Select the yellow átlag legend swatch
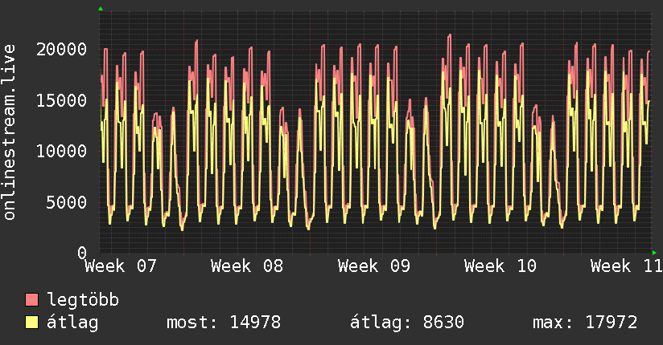This screenshot has height=345, width=663. pos(32,323)
